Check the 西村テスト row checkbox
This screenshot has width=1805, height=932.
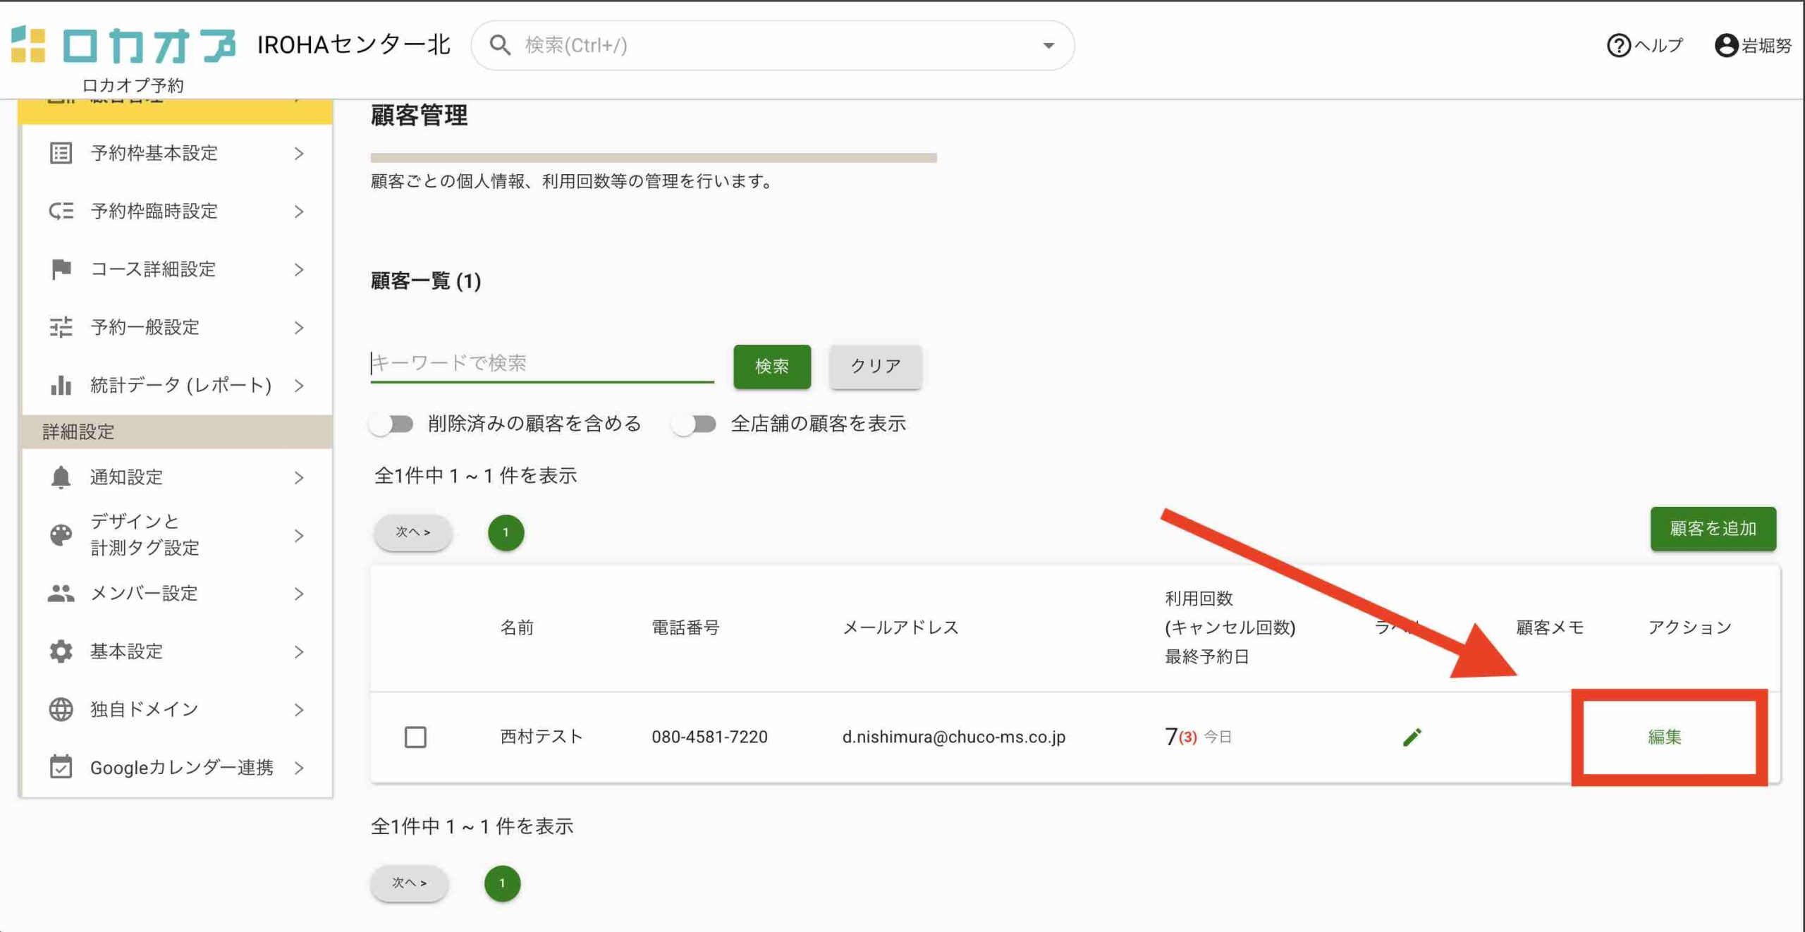(415, 737)
